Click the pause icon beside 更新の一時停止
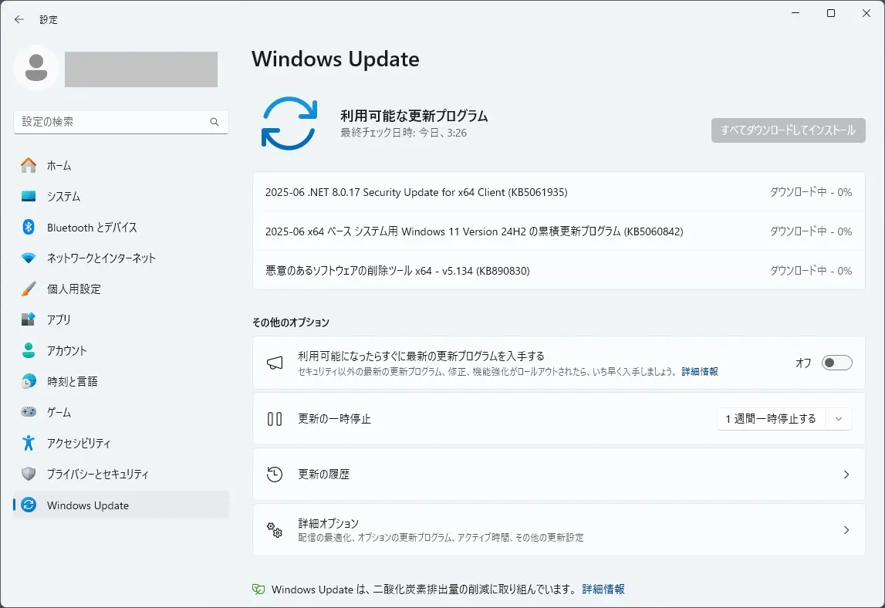The width and height of the screenshot is (885, 608). coord(275,419)
